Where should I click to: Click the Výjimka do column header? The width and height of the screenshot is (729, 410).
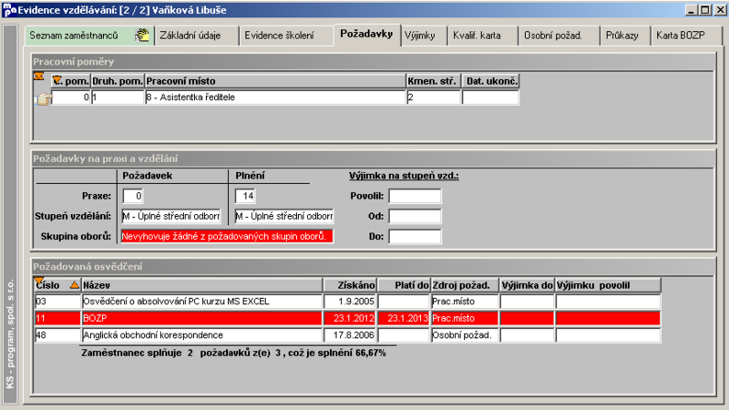(x=528, y=285)
